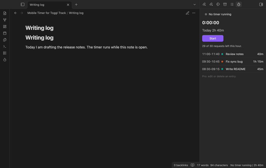Select the Review notes time entry

(x=233, y=54)
